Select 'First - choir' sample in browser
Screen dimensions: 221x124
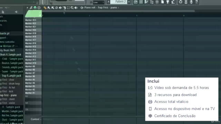[7, 80]
